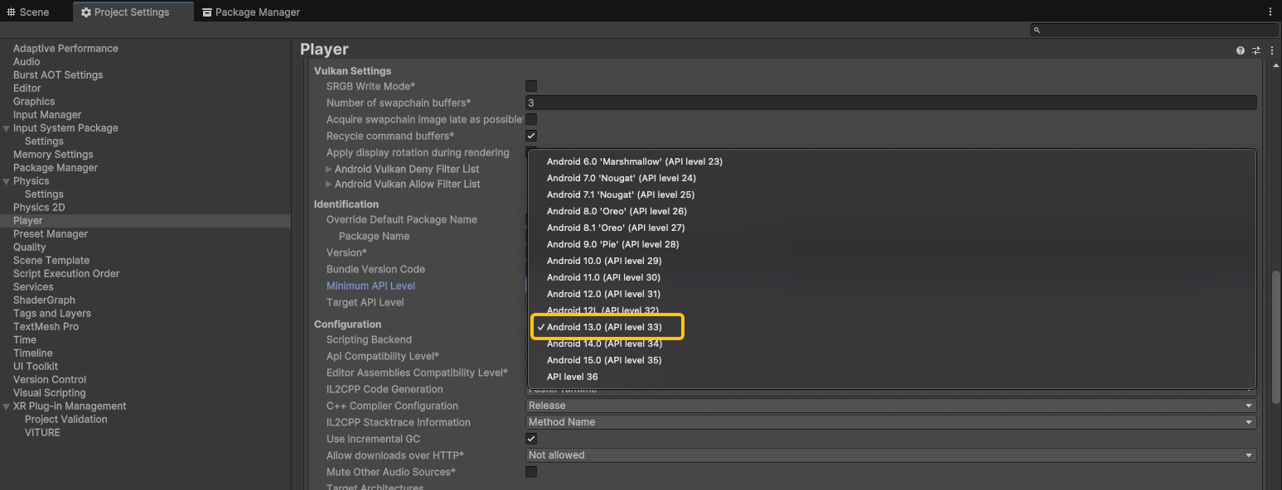
Task: Open the Player help documentation icon
Action: 1240,50
